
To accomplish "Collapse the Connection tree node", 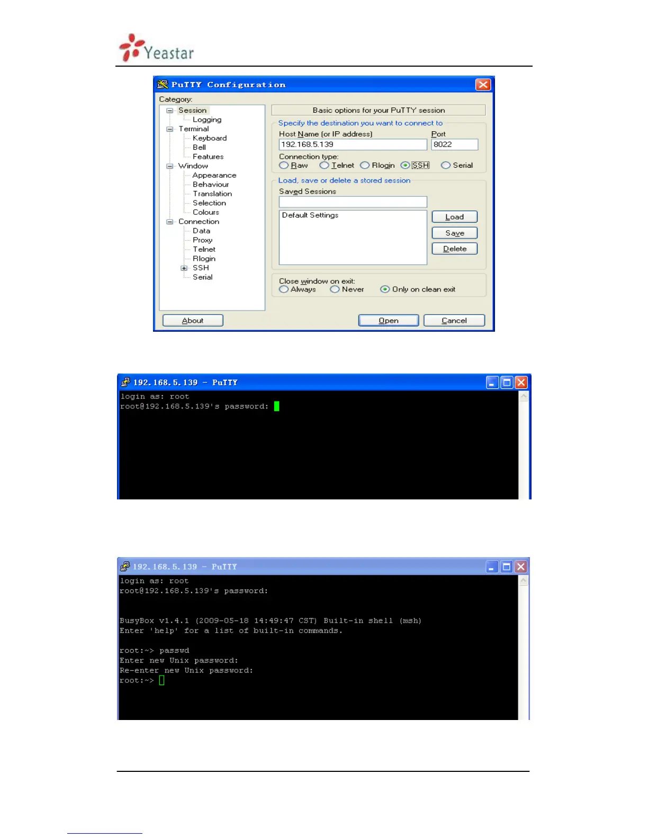I will 170,222.
